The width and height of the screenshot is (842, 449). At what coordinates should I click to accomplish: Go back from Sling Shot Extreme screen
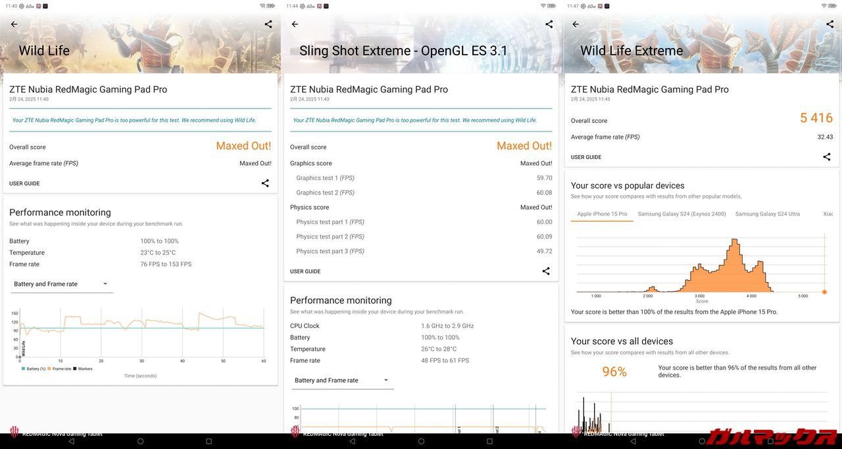pos(295,24)
